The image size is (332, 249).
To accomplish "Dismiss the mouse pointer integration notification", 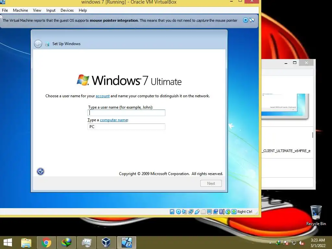I will [245, 20].
